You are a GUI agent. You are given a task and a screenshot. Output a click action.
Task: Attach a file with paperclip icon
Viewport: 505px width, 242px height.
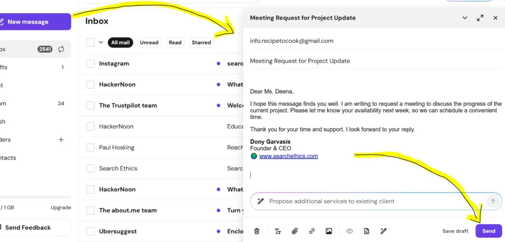click(x=295, y=231)
